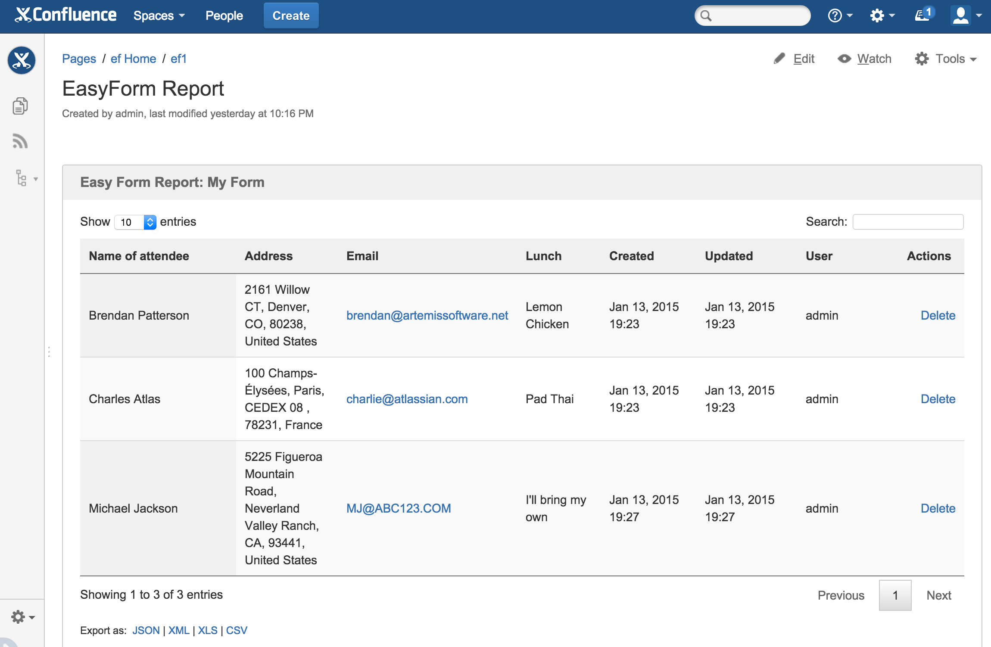Click the 'EasyForm Report' page title
This screenshot has height=647, width=991.
click(x=143, y=89)
